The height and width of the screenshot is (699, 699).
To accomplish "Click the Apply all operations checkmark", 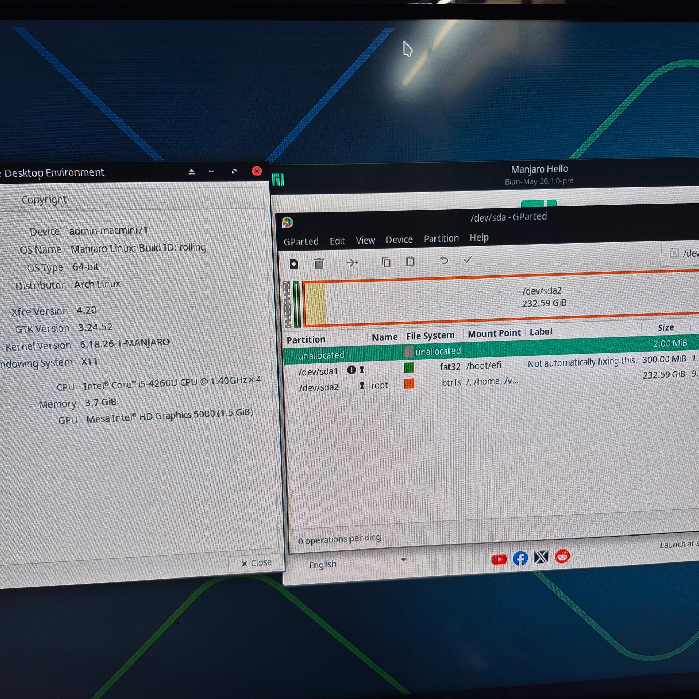I will point(468,259).
